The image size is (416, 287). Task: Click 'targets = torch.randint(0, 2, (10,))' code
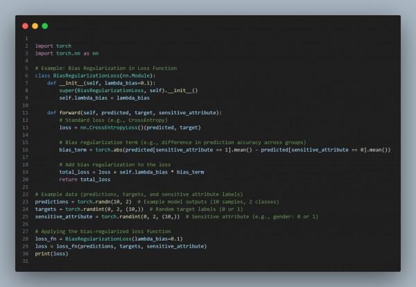coord(89,209)
